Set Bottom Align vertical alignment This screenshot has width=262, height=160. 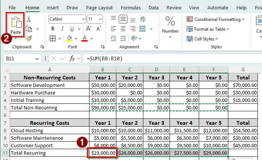pos(133,20)
